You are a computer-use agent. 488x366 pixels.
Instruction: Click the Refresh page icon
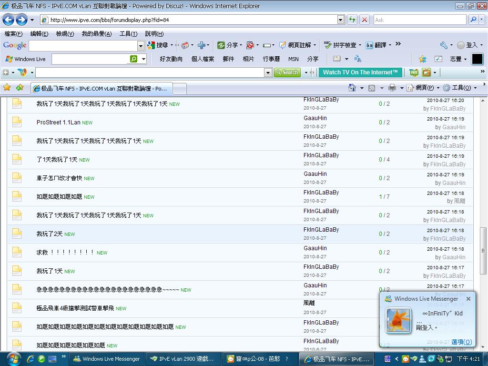click(352, 20)
